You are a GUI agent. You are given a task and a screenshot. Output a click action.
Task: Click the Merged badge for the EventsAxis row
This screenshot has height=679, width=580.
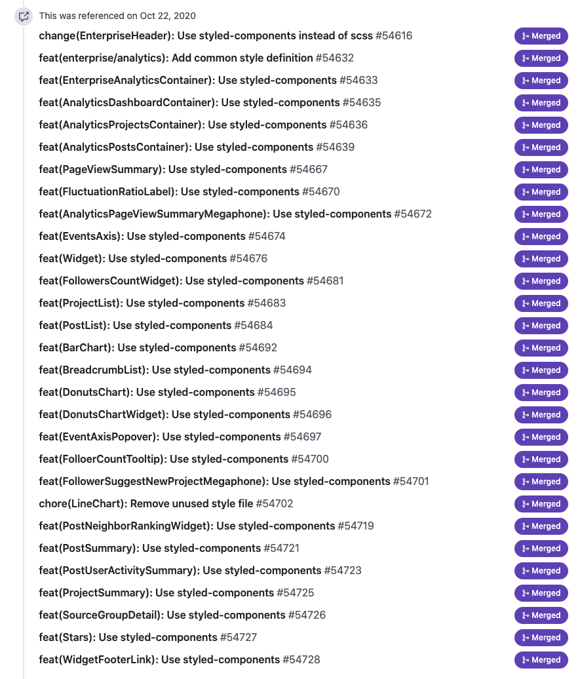click(x=541, y=237)
